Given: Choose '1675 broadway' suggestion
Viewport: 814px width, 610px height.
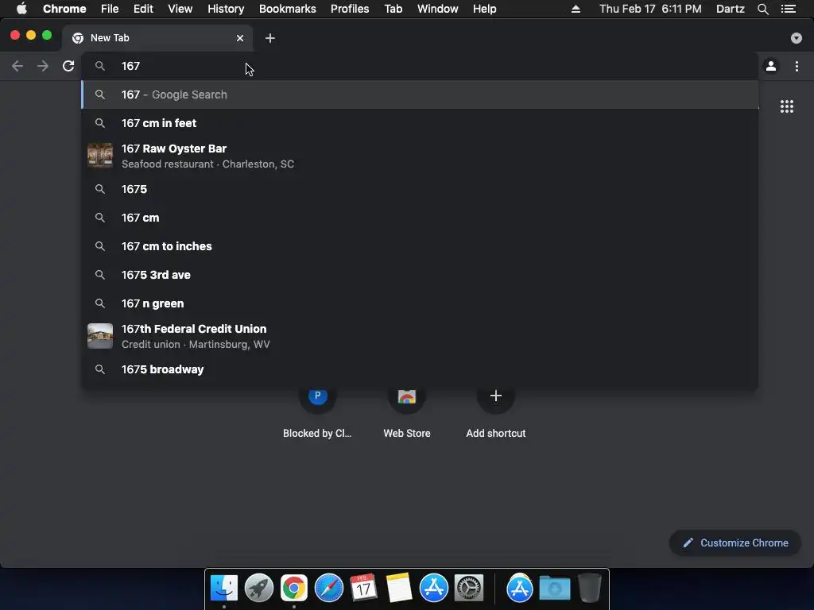Looking at the screenshot, I should (x=420, y=369).
